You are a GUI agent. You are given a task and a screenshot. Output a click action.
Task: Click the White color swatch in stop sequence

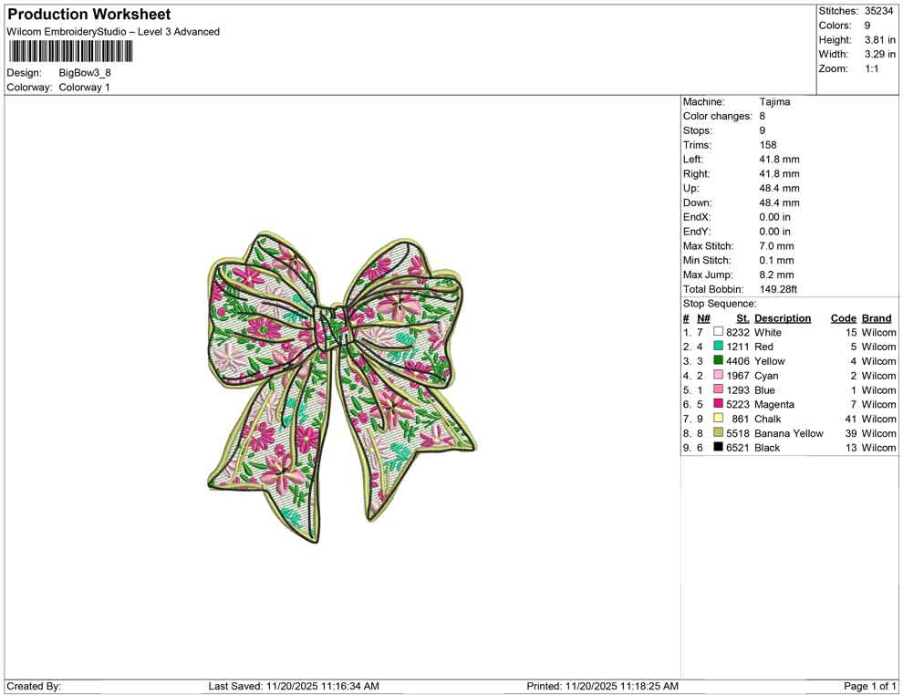click(718, 333)
